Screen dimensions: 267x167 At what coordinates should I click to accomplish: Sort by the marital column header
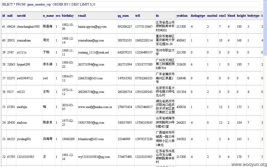(x=212, y=16)
